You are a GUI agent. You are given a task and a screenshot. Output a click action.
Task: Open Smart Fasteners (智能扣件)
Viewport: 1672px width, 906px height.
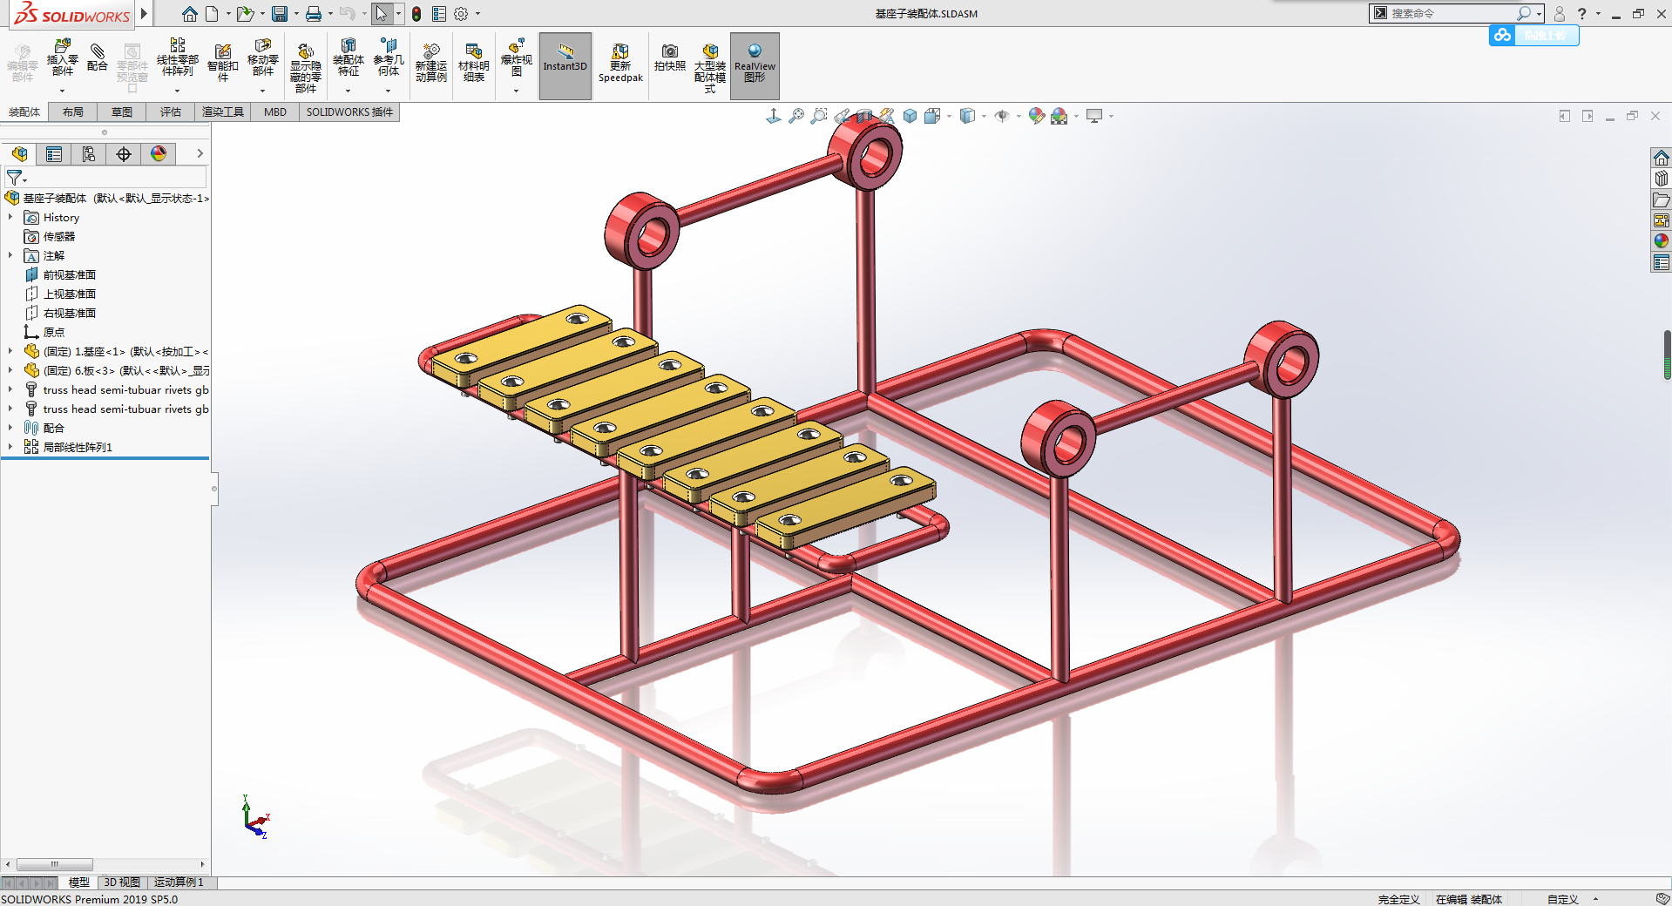point(222,63)
